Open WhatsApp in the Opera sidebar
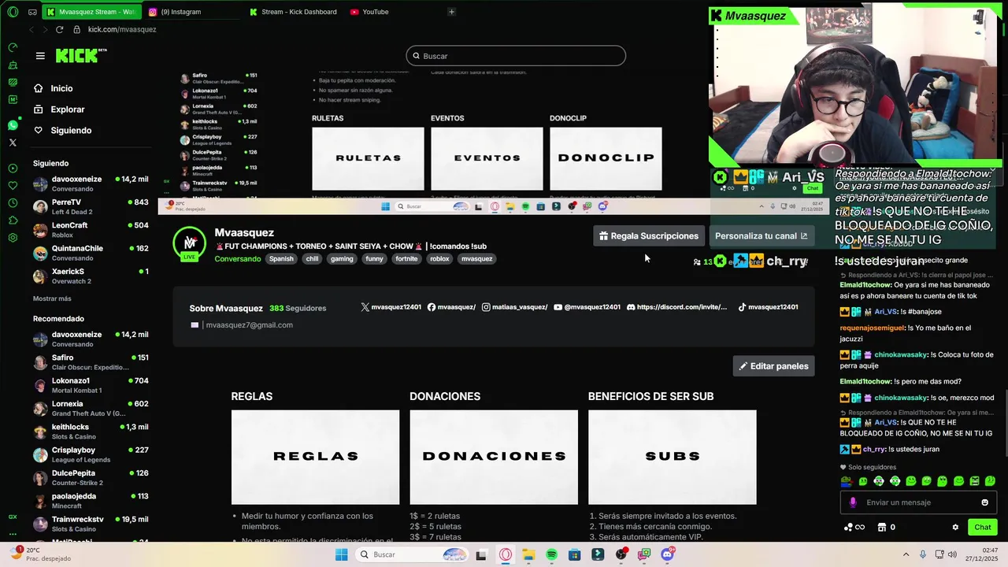This screenshot has height=567, width=1008. tap(13, 125)
